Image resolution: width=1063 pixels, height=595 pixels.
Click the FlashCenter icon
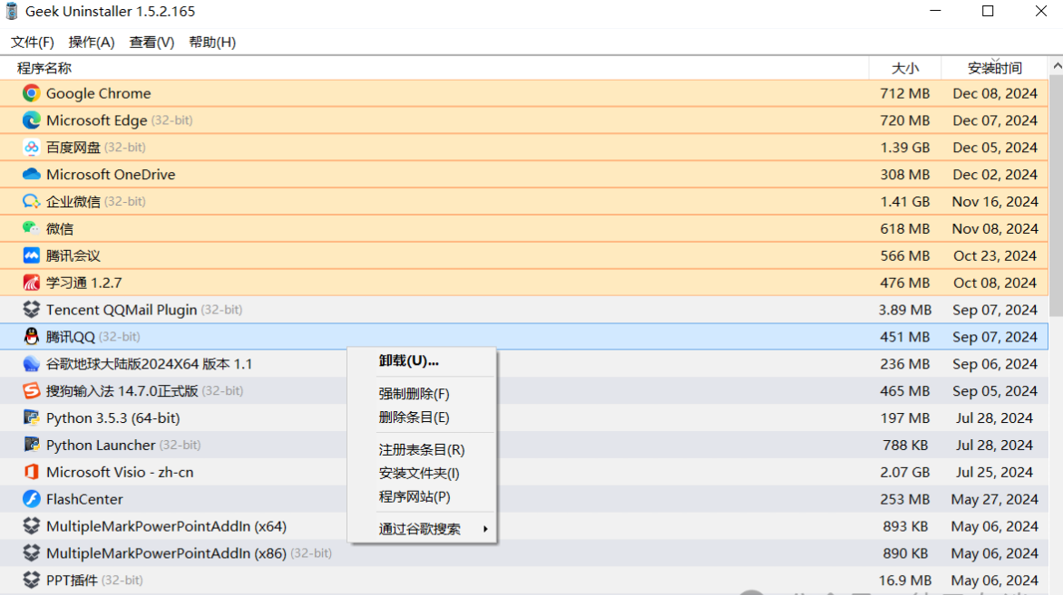point(31,499)
